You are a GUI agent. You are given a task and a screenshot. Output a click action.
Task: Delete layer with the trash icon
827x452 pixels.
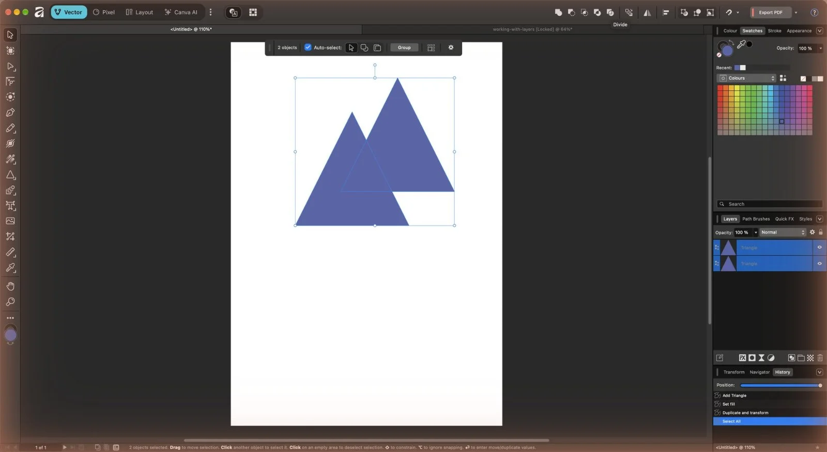tap(820, 357)
